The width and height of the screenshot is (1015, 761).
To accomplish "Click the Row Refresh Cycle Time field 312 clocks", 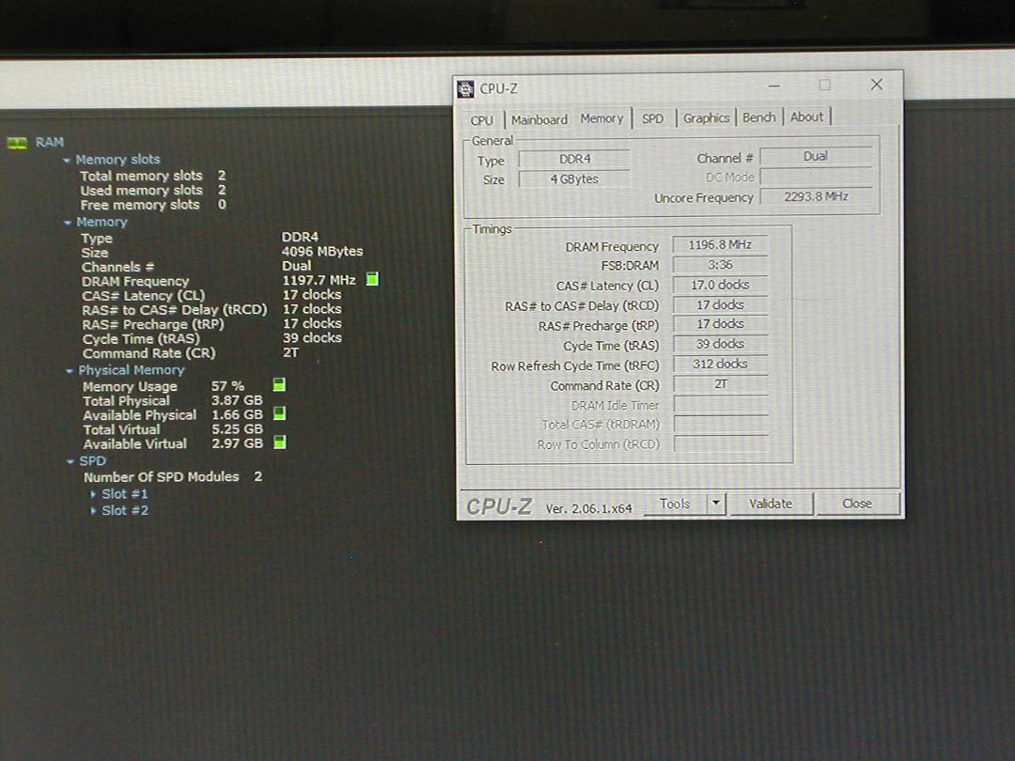I will [x=720, y=365].
